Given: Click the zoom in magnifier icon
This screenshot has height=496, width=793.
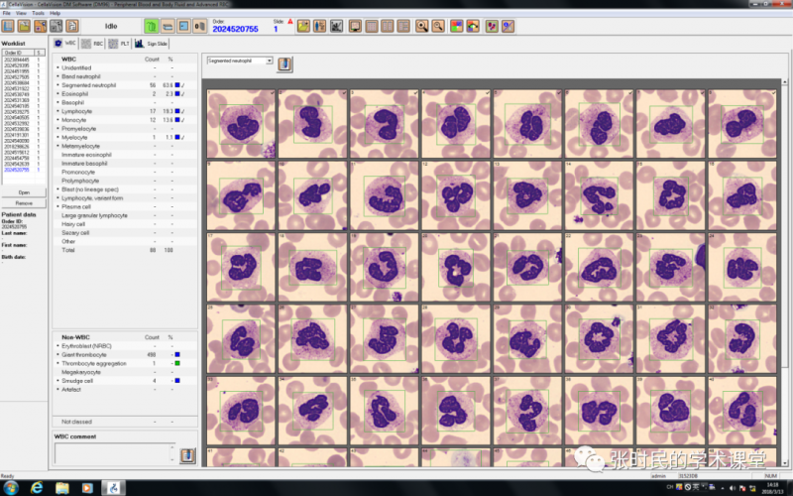Looking at the screenshot, I should [422, 26].
